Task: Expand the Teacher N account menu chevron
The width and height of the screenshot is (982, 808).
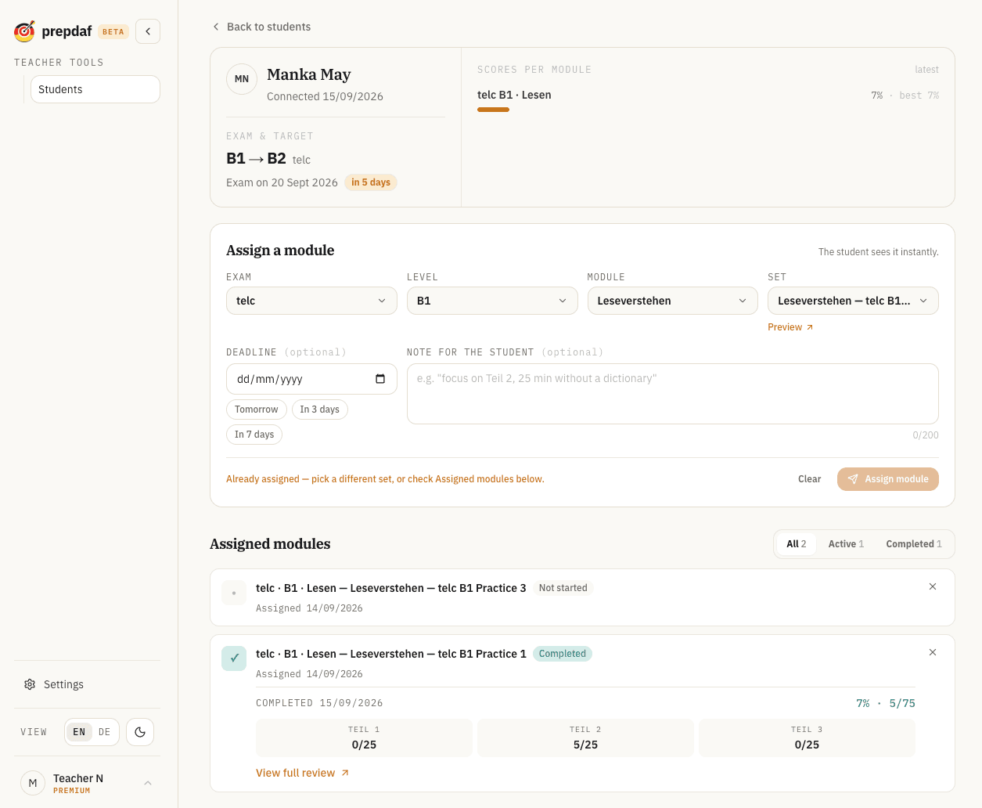Action: [x=148, y=783]
